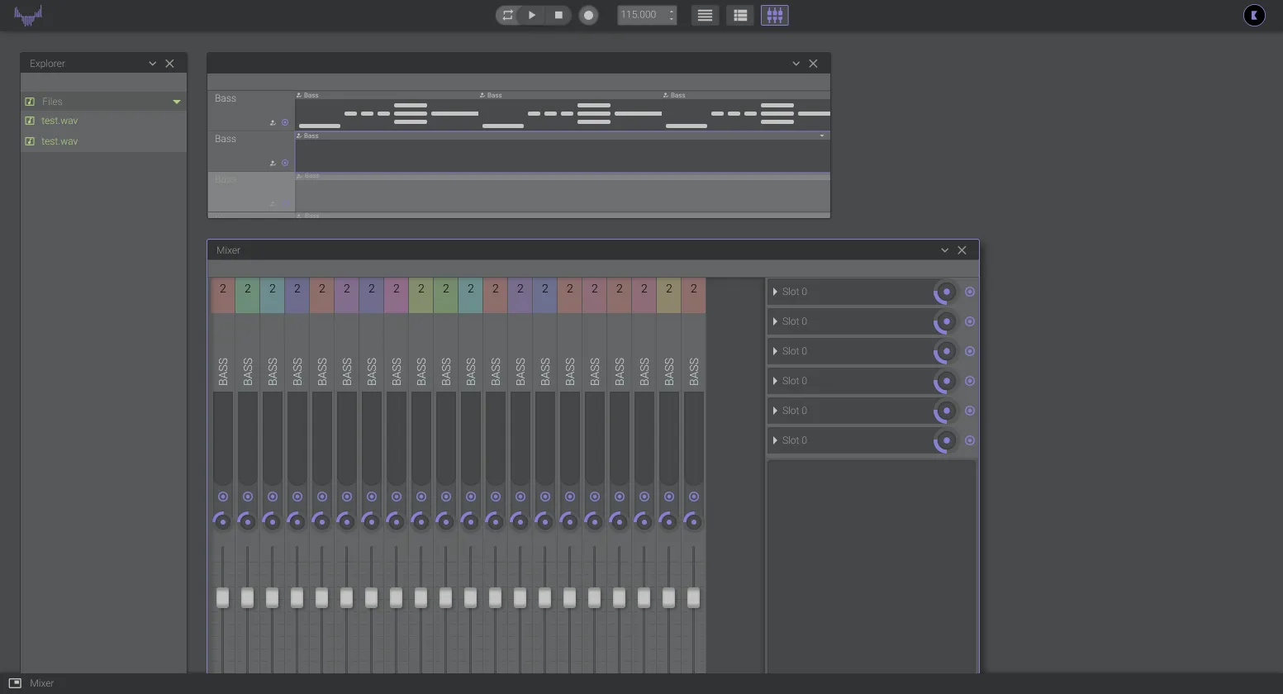
Task: Toggle the enable circle on the second Bass track
Action: [285, 163]
